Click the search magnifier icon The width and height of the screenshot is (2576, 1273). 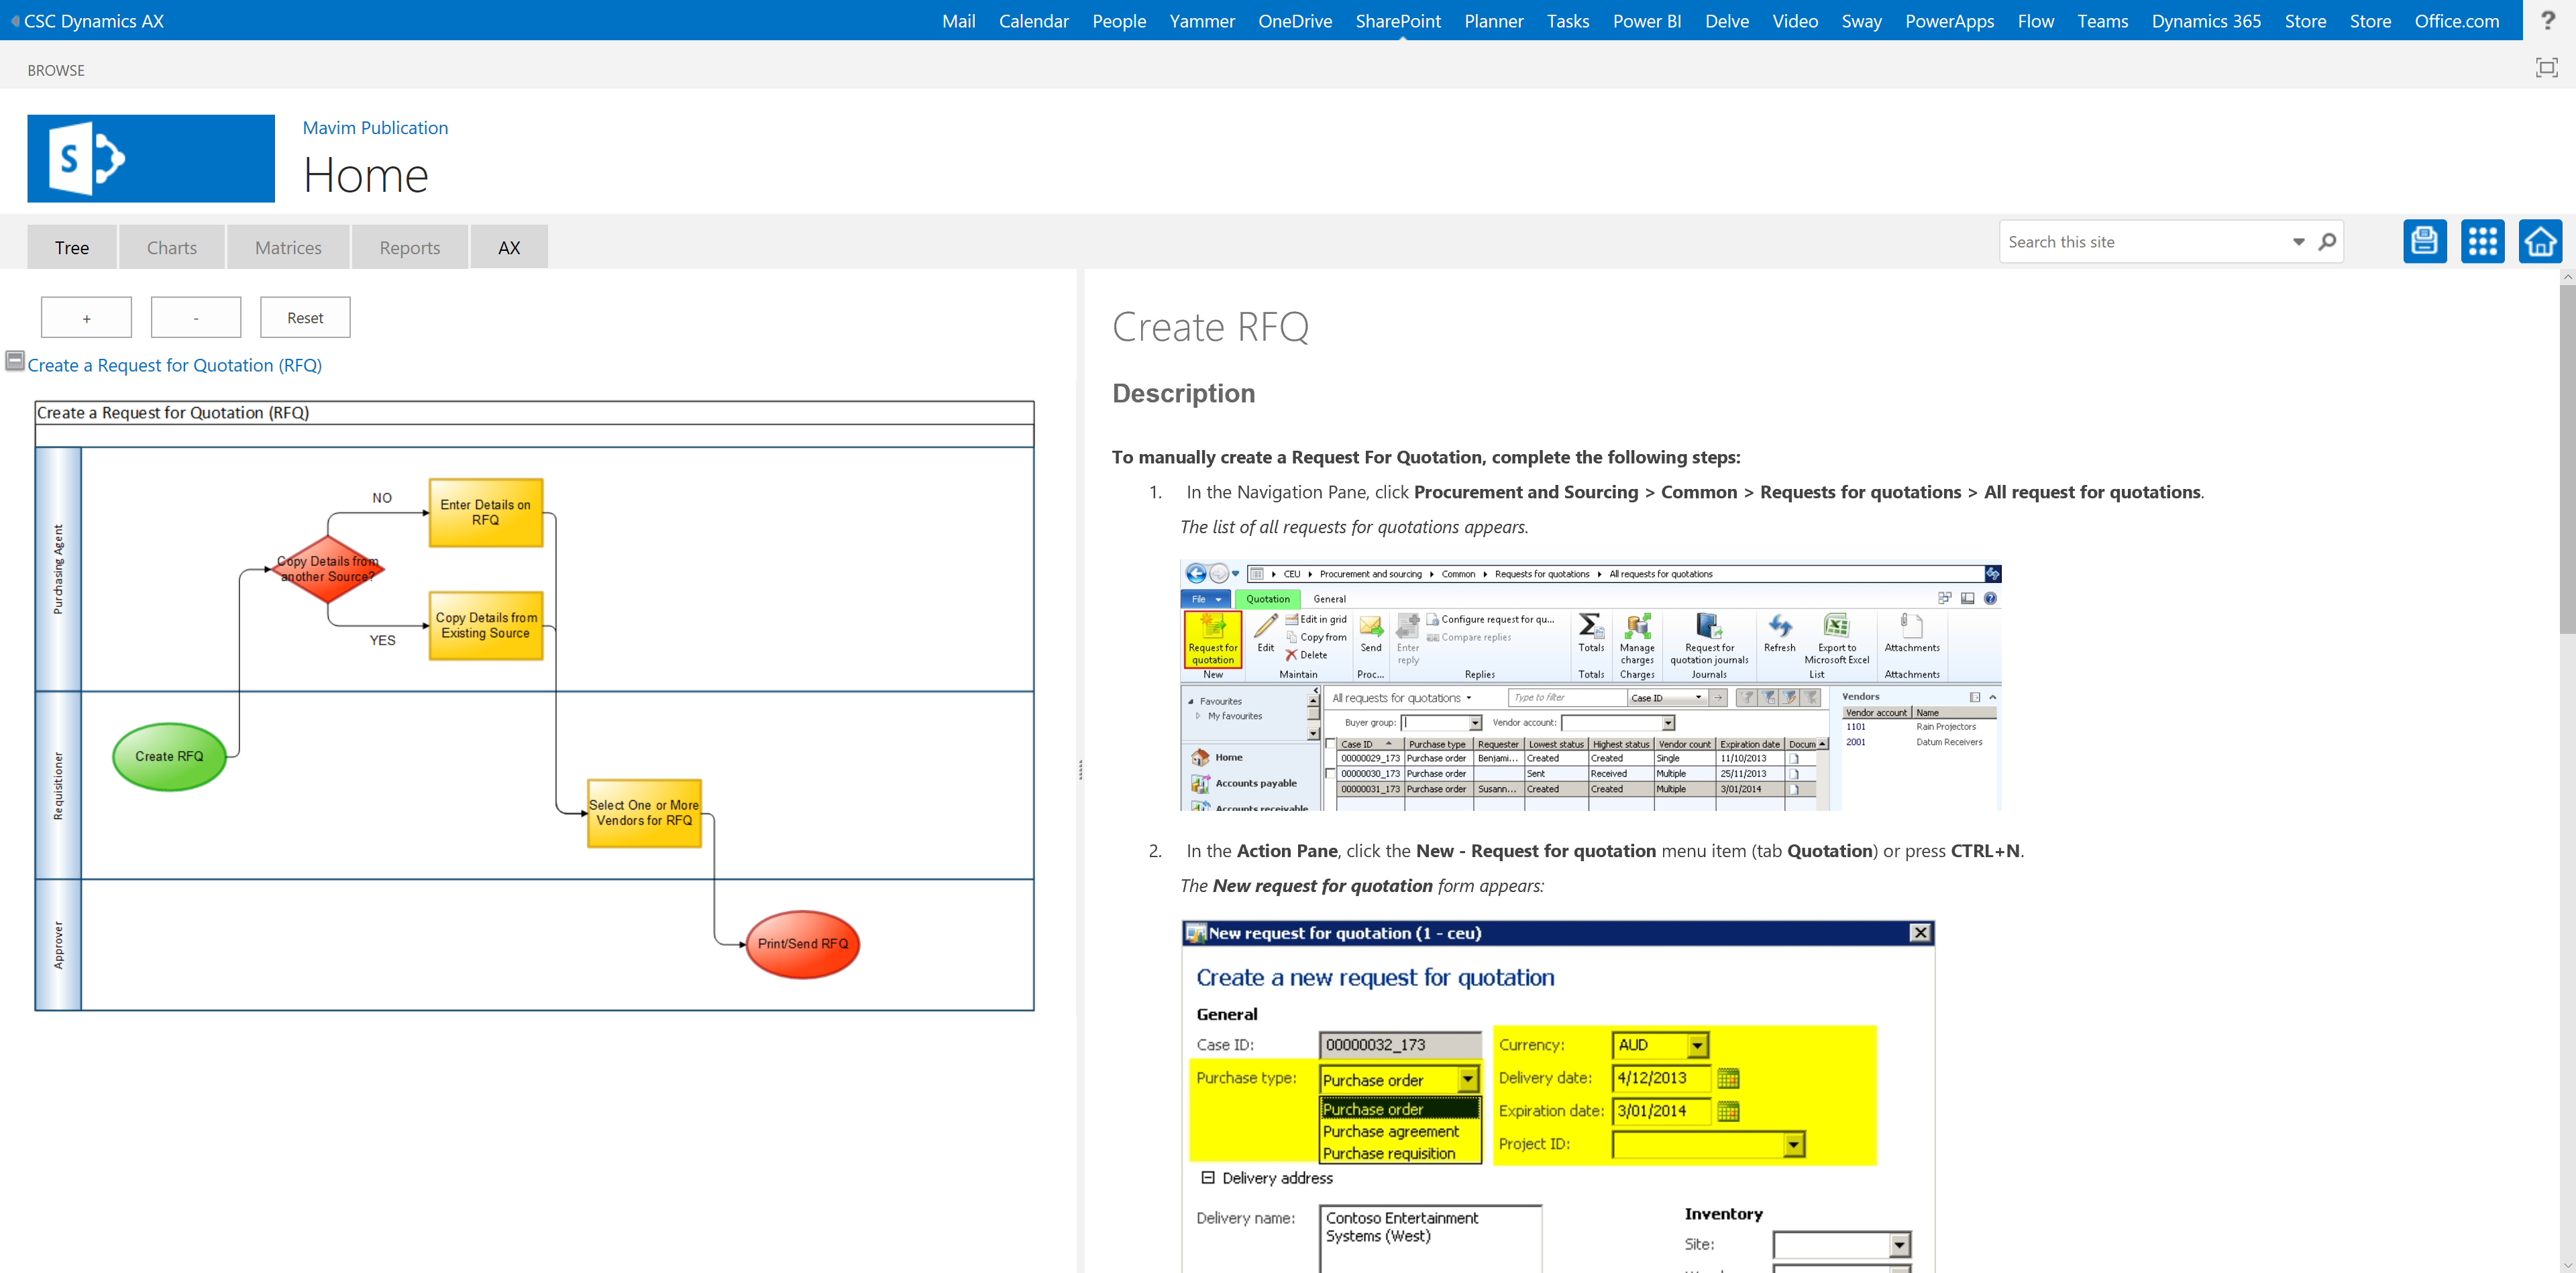coord(2327,242)
